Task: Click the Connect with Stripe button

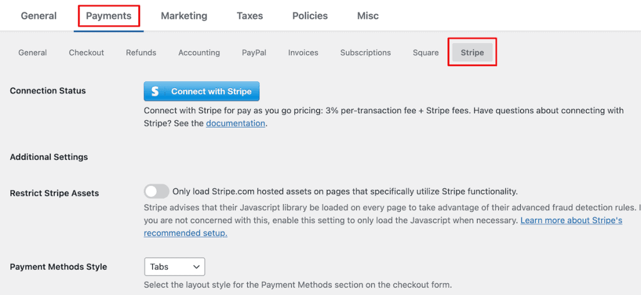Action: click(202, 91)
